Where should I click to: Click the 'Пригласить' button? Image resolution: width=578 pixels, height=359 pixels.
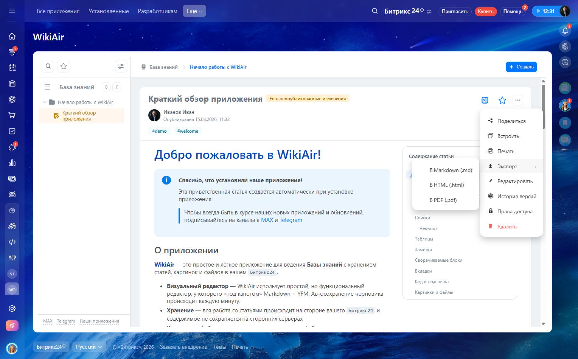pyautogui.click(x=455, y=11)
